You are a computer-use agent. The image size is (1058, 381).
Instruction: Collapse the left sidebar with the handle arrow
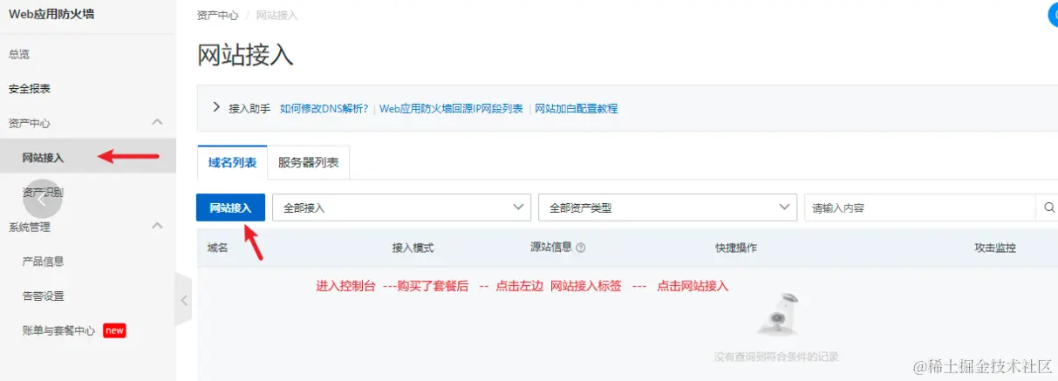pos(183,299)
